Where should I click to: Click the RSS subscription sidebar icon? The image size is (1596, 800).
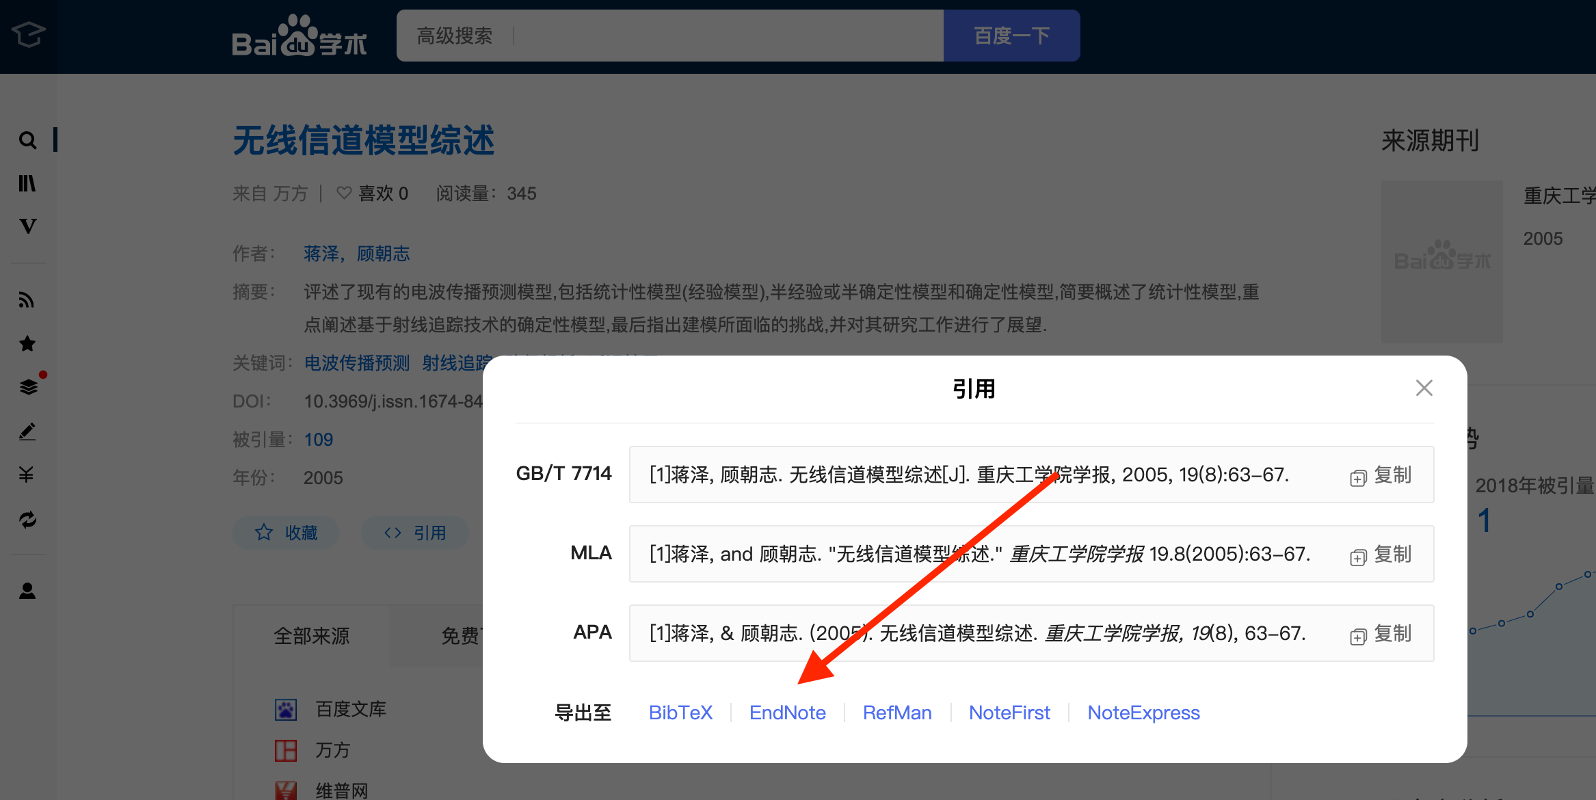click(27, 299)
